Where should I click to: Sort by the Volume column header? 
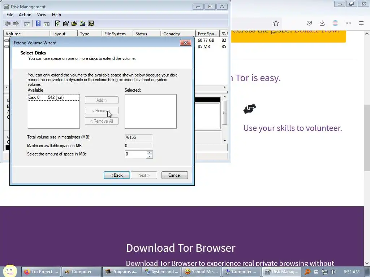[x=27, y=34]
